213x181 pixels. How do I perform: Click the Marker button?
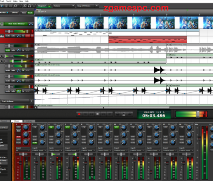pyautogui.click(x=4, y=13)
